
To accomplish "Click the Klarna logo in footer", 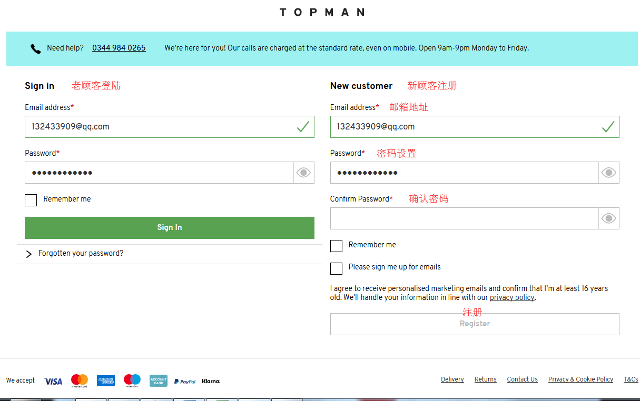I will coord(211,381).
